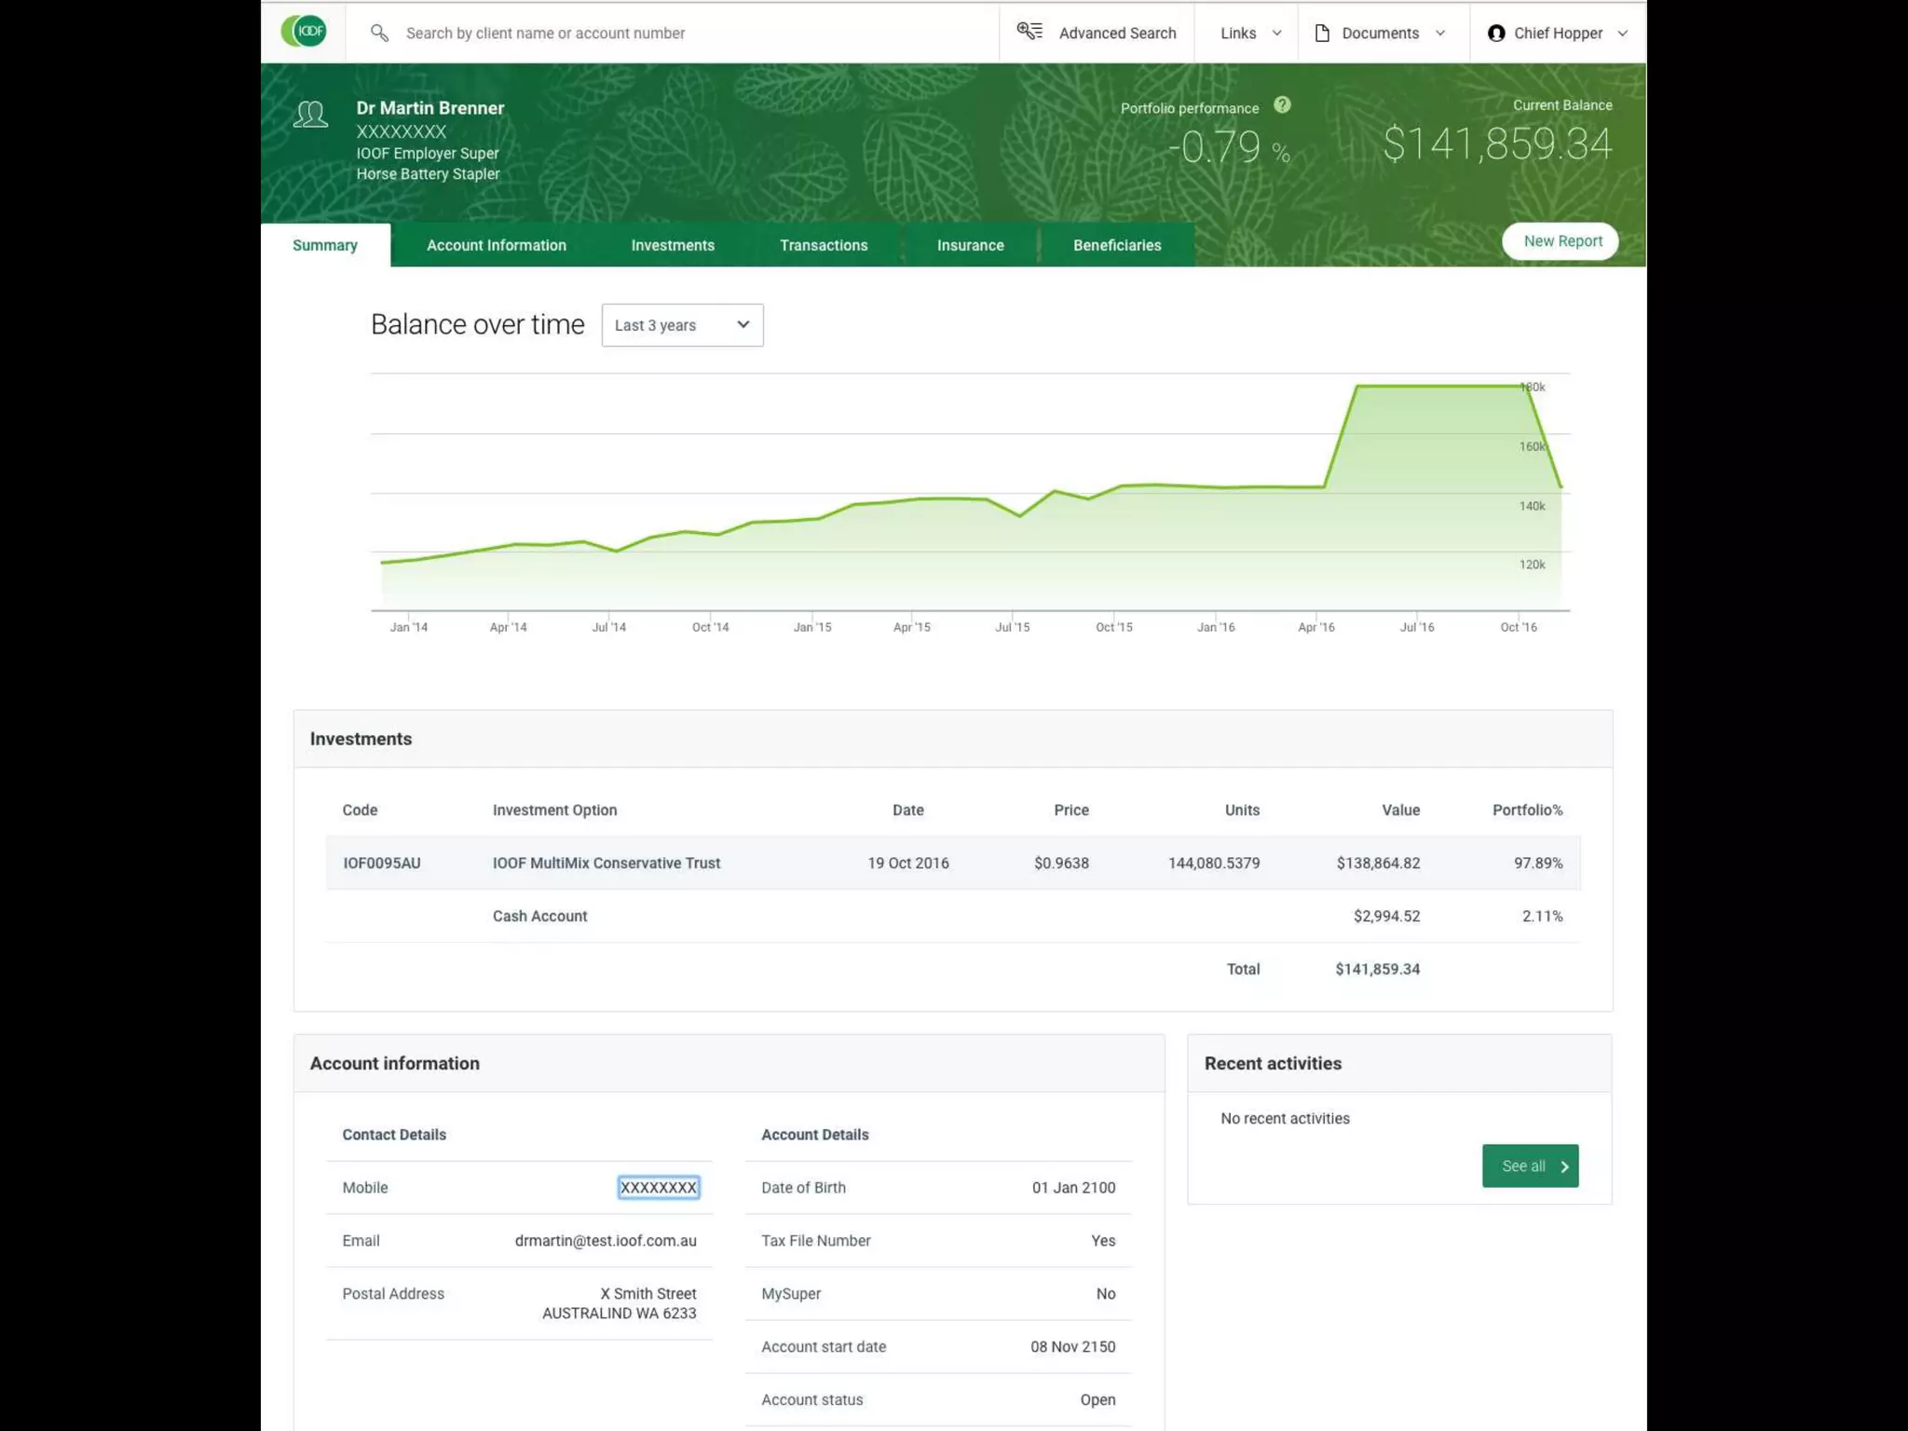
Task: Click the Advanced Search icon
Action: [1029, 32]
